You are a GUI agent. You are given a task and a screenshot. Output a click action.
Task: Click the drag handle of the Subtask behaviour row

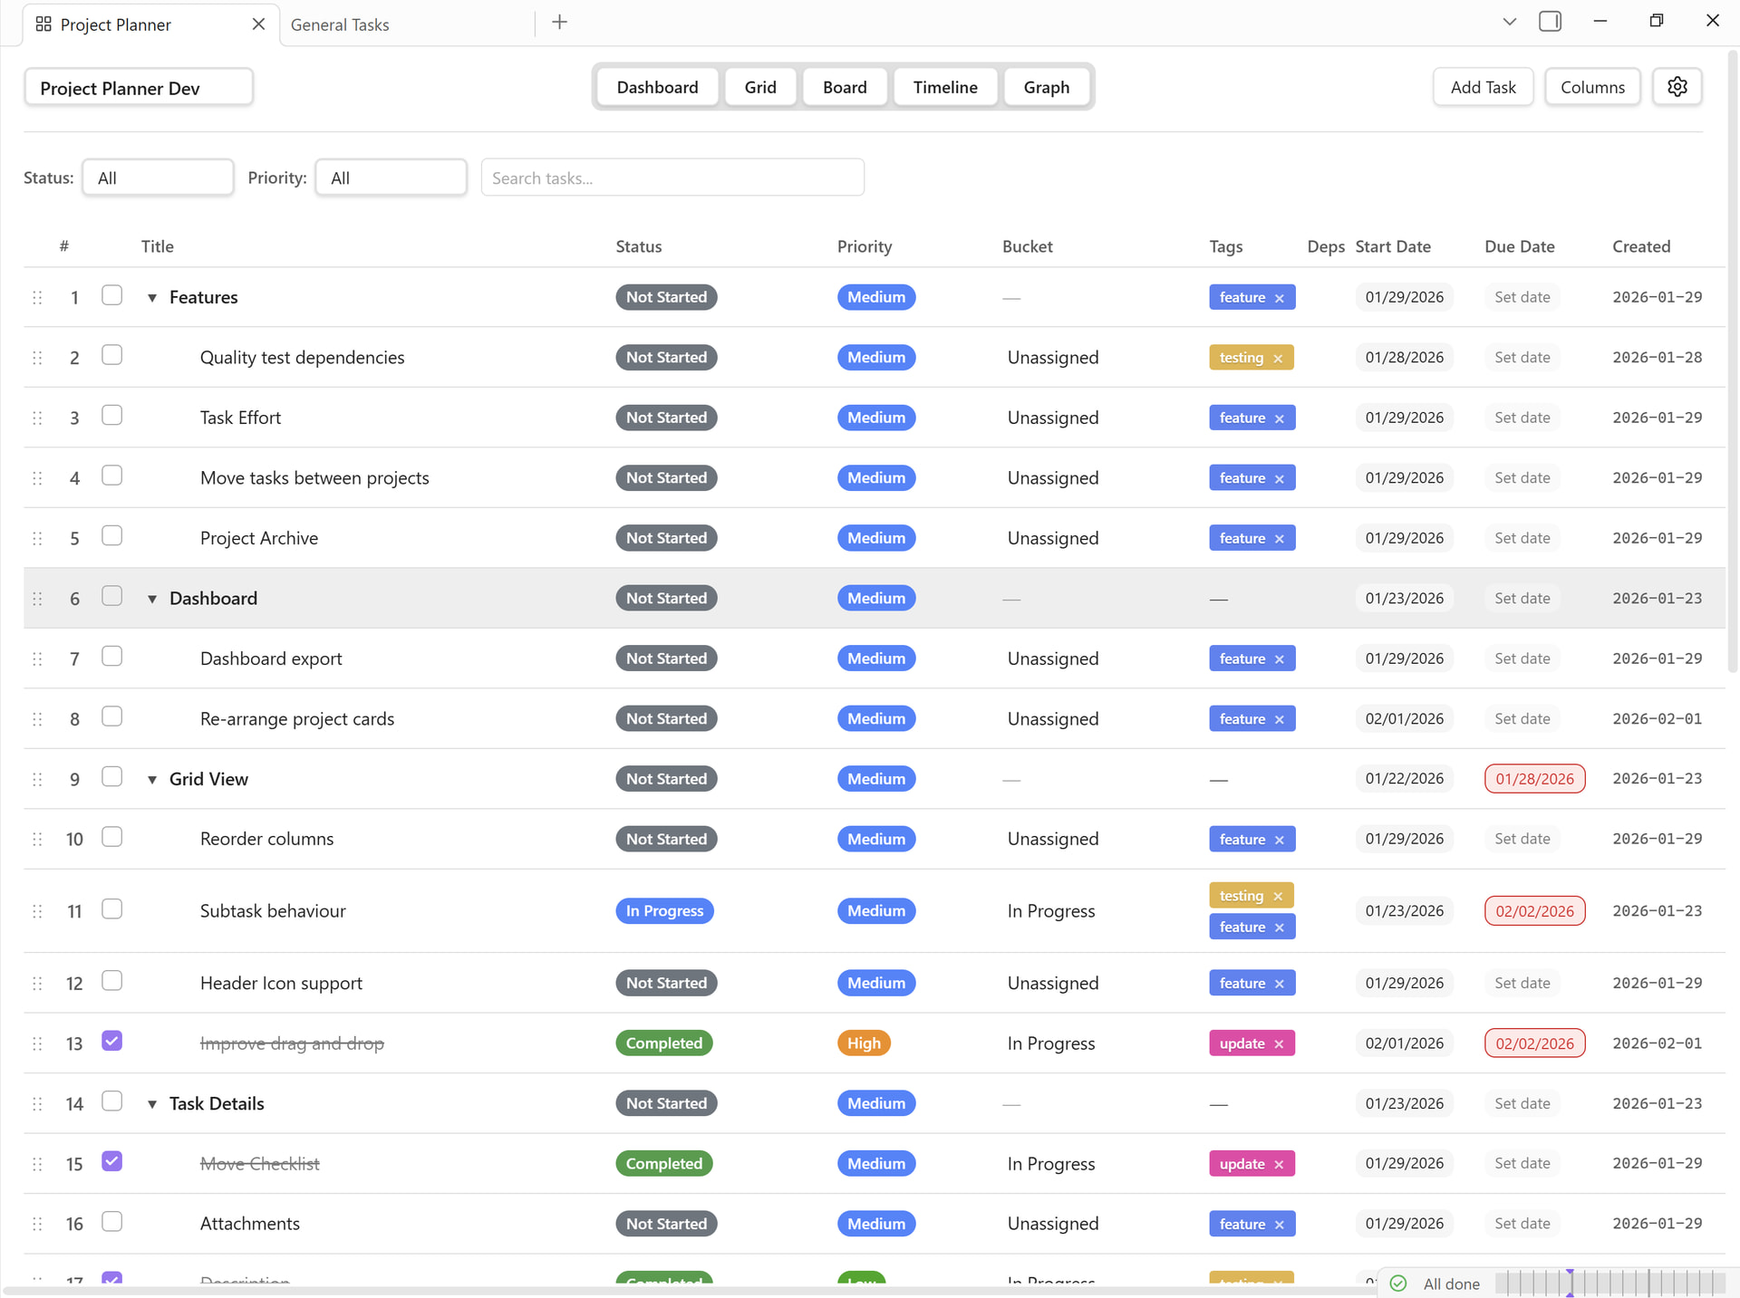(37, 911)
